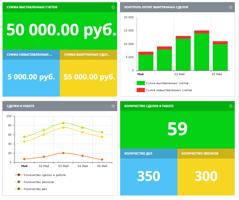Click green line peak point at 03 Май
239x200 pixels.
(x=63, y=123)
